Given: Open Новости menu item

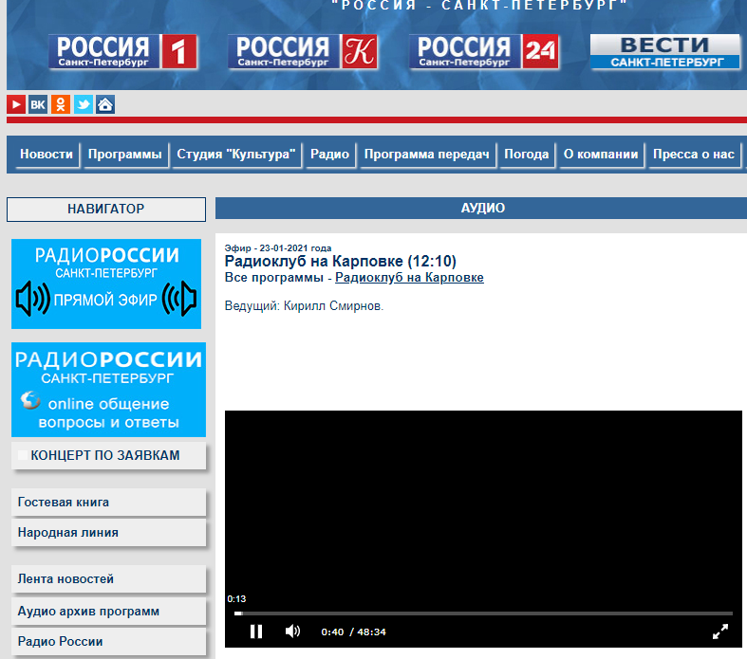Looking at the screenshot, I should point(47,155).
